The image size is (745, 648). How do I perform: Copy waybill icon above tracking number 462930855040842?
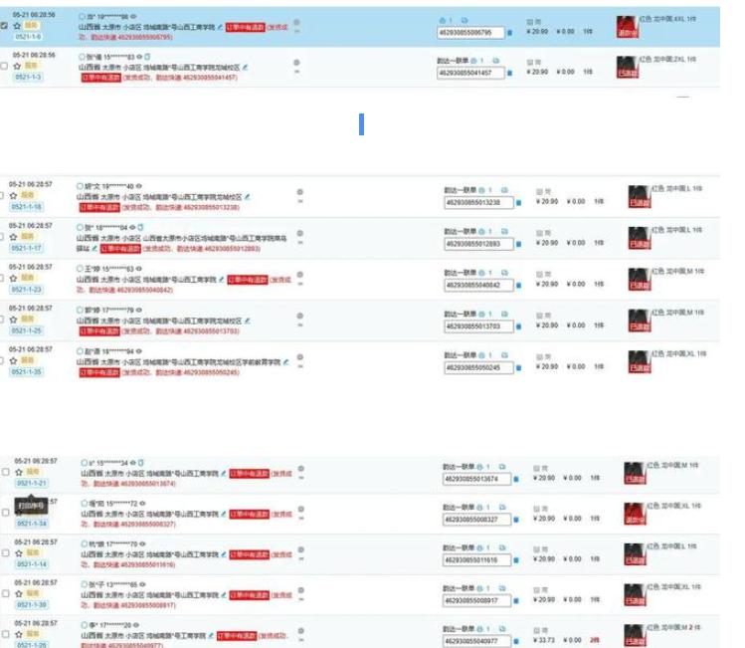click(504, 273)
